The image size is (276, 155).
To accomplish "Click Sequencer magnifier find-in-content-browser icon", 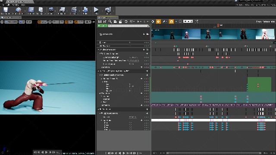I will click(110, 22).
